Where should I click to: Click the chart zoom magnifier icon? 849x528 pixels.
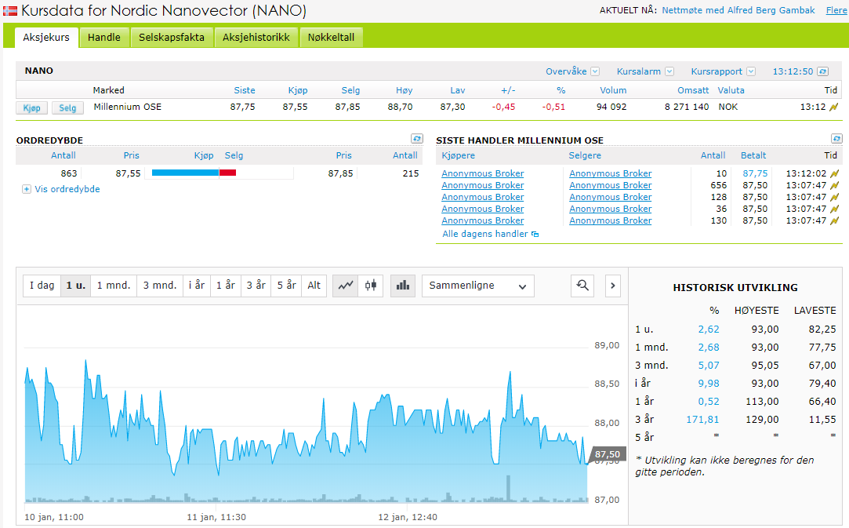(582, 286)
